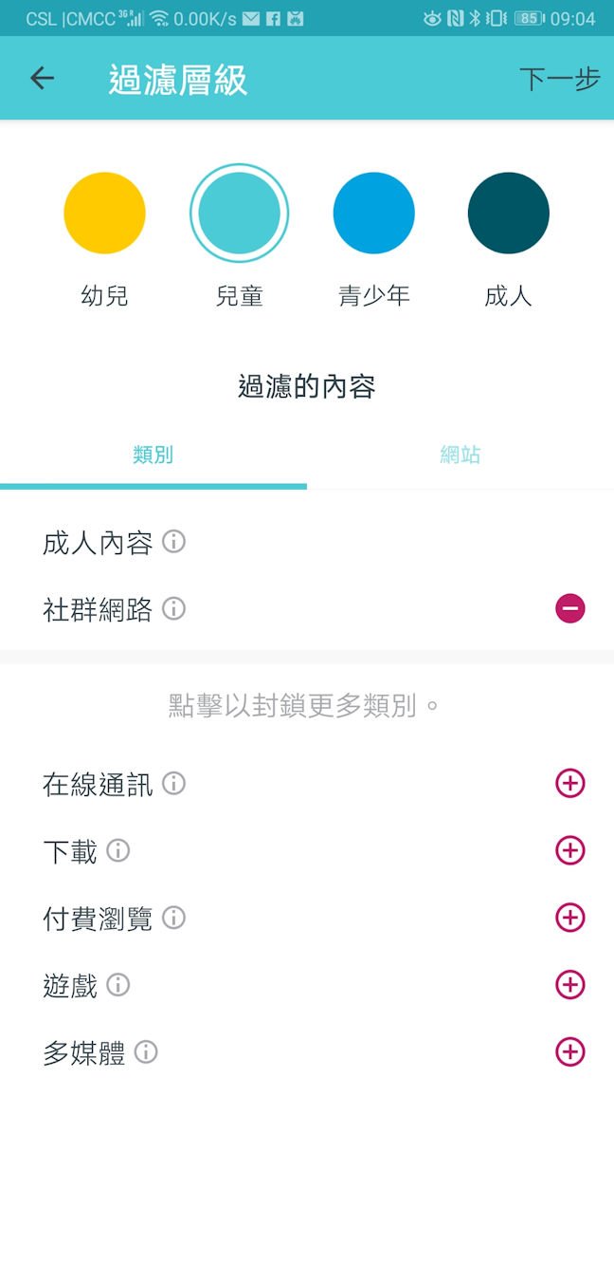Tap 下一步 to proceed
Image resolution: width=614 pixels, height=1264 pixels.
[x=559, y=79]
